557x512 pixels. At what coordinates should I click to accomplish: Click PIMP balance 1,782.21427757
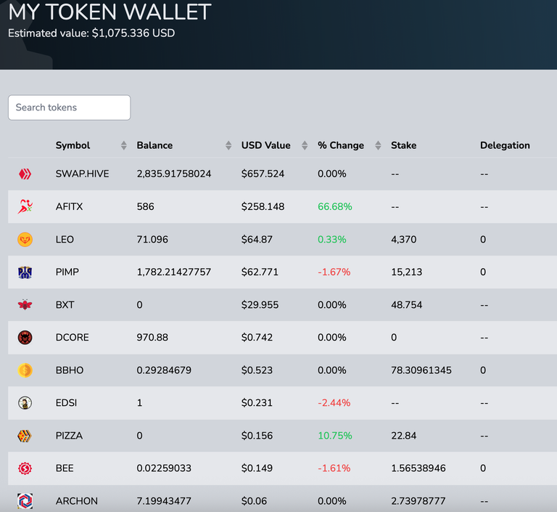click(174, 272)
